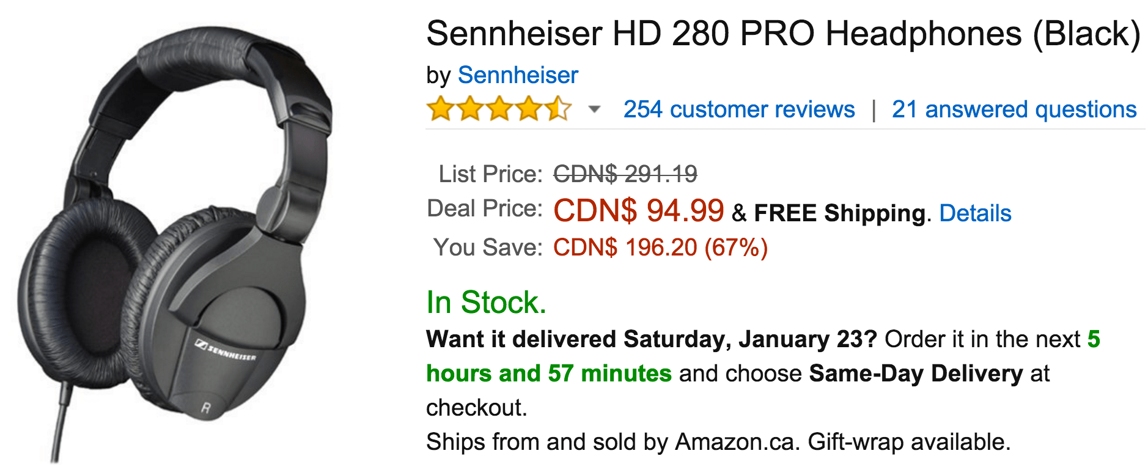Open the 21 answered questions
This screenshot has width=1148, height=467.
click(x=1012, y=109)
